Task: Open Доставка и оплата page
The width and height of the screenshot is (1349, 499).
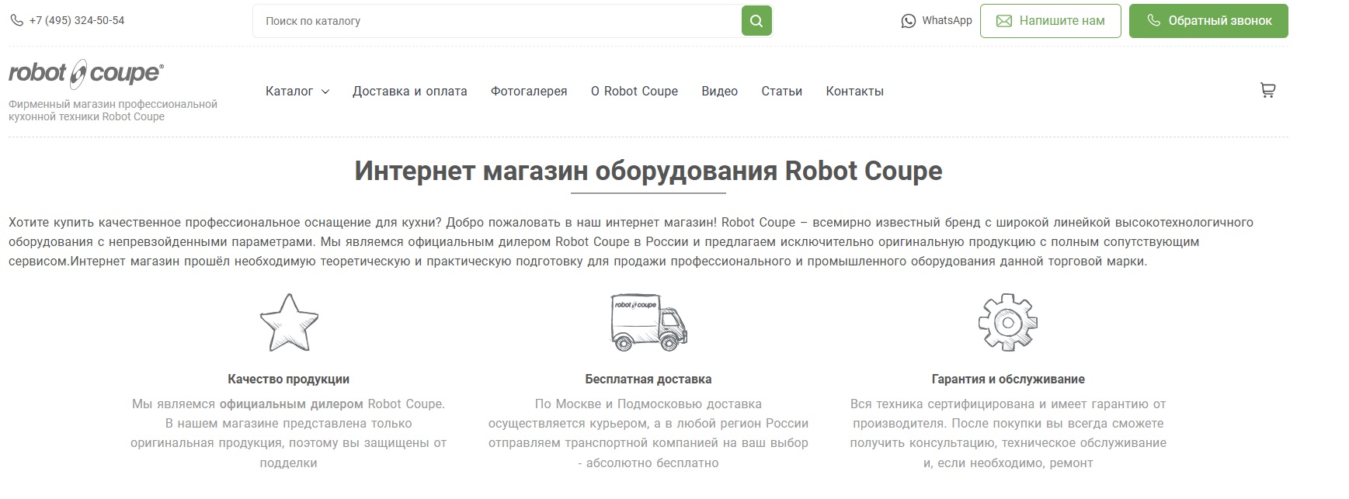Action: coord(409,92)
